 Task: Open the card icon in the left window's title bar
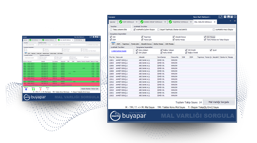(x=91, y=37)
